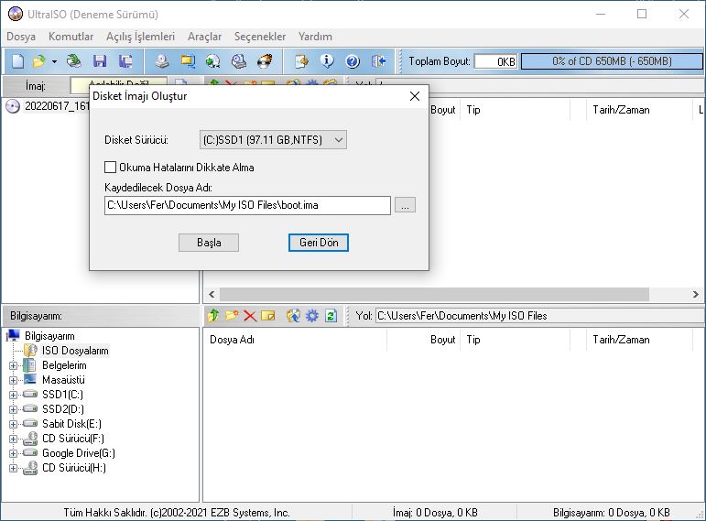
Task: Click the Exit door toolbar icon
Action: pos(379,60)
